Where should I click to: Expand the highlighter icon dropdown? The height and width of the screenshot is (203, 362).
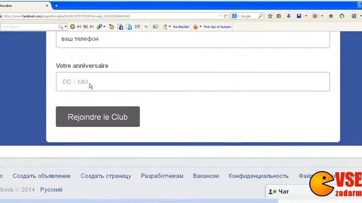tap(170, 27)
